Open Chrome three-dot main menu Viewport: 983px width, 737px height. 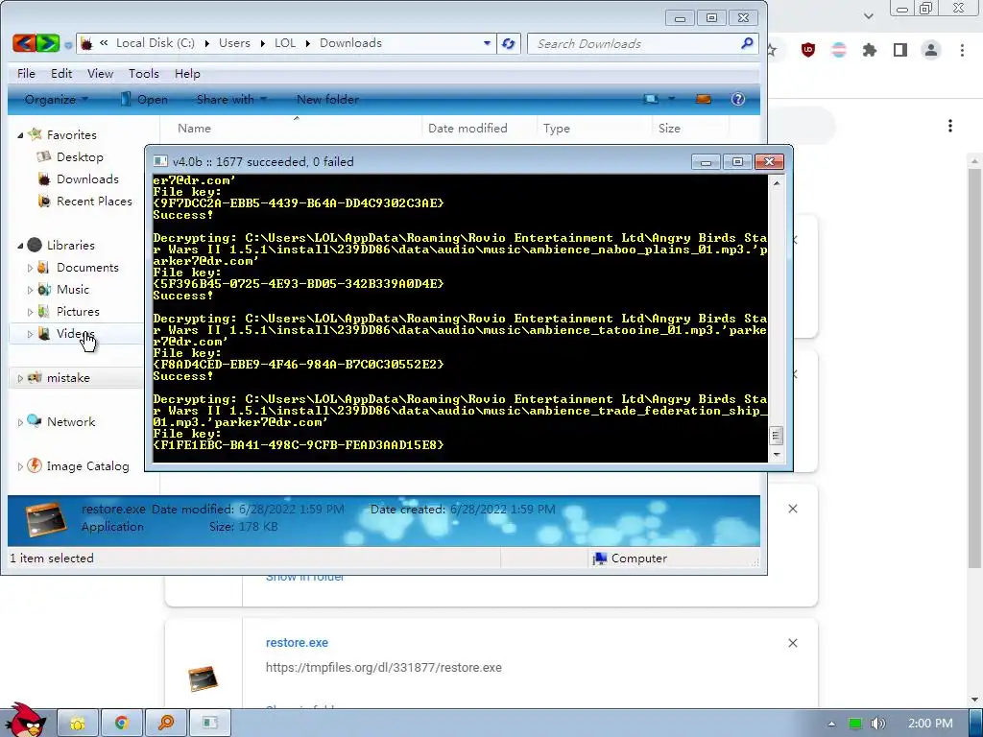point(962,50)
